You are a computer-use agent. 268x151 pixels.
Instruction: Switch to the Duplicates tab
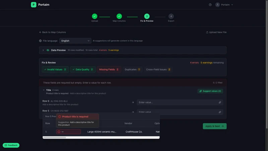132,69
